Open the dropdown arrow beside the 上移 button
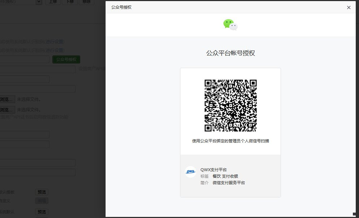The width and height of the screenshot is (359, 218). [39, 2]
